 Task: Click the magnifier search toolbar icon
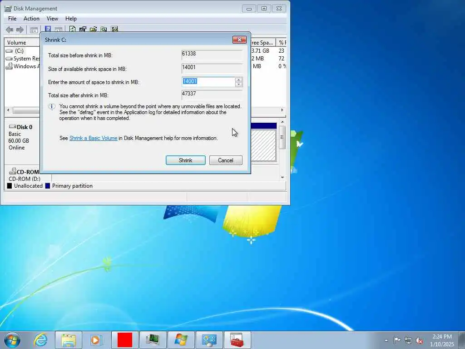pyautogui.click(x=104, y=29)
